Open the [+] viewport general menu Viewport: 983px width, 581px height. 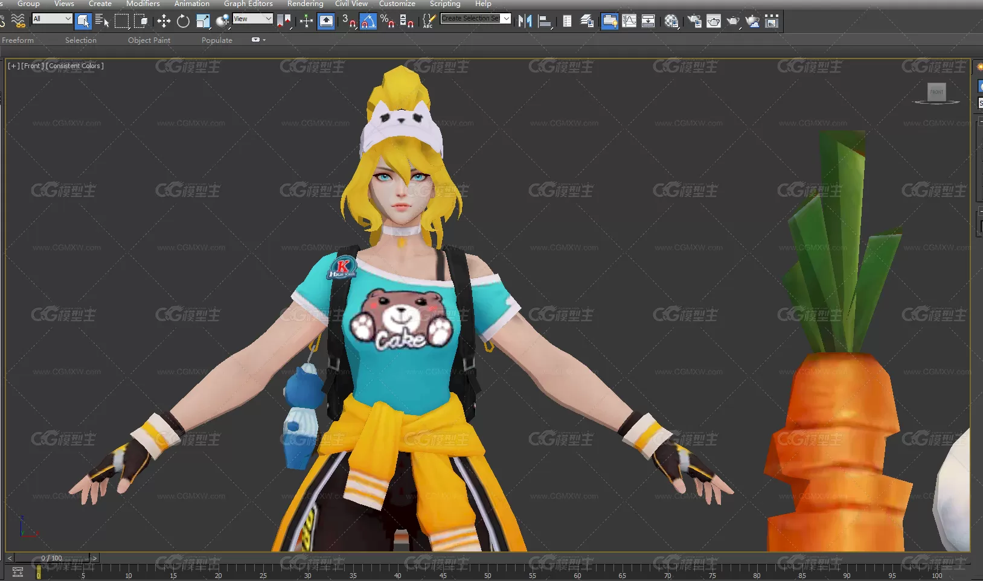[x=13, y=66]
